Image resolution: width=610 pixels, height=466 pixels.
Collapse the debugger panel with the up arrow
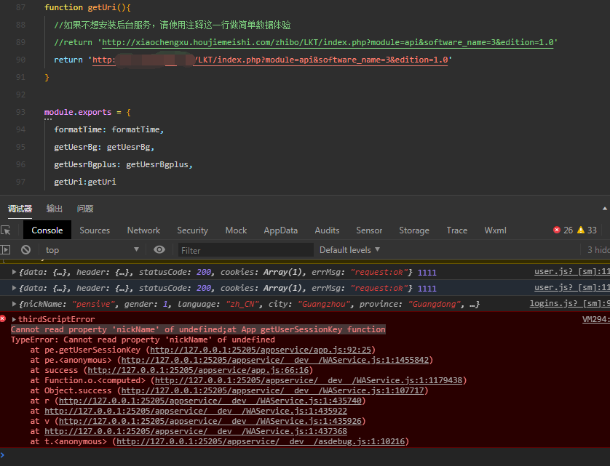pos(605,209)
